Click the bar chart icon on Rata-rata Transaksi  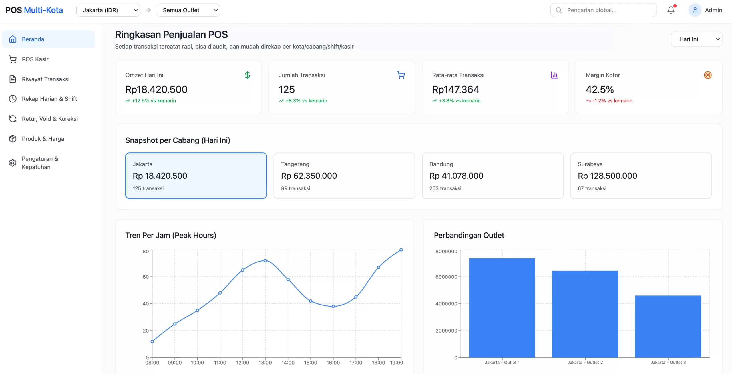(554, 75)
